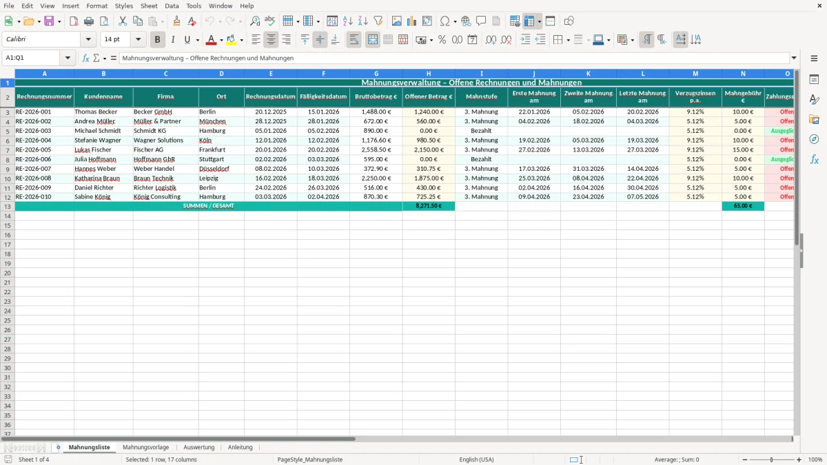
Task: Open the borders dropdown arrow
Action: pyautogui.click(x=567, y=40)
